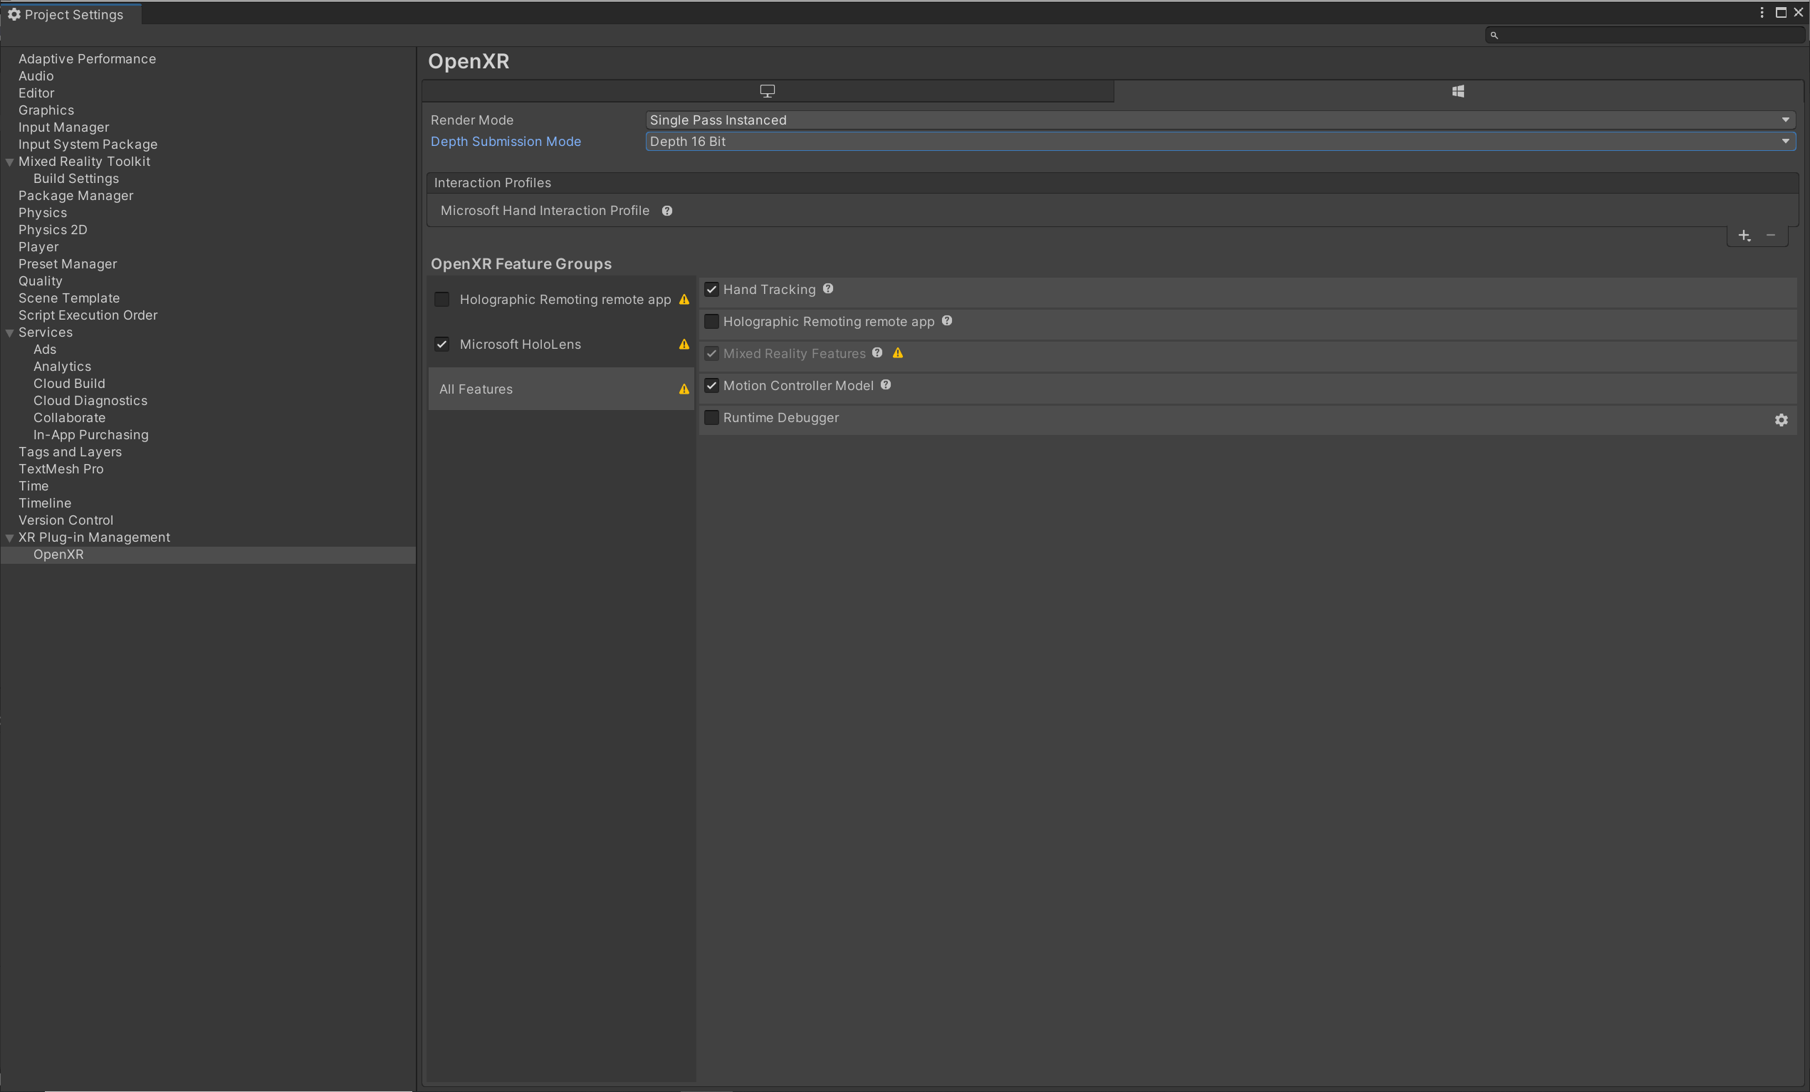The height and width of the screenshot is (1092, 1810).
Task: Open Script Execution Order settings
Action: pyautogui.click(x=88, y=315)
